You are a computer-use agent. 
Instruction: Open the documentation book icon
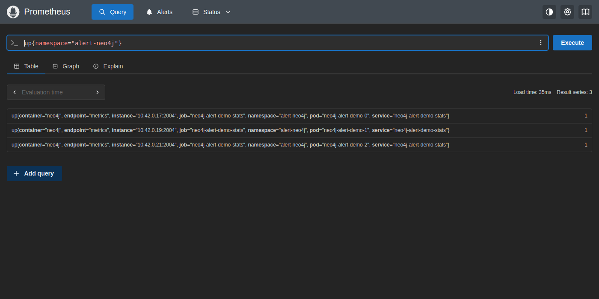585,12
